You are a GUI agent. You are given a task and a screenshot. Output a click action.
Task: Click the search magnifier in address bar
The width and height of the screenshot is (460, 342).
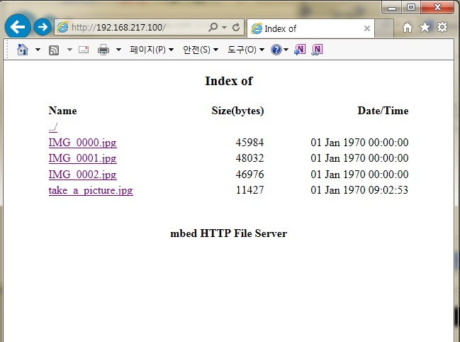pyautogui.click(x=213, y=27)
